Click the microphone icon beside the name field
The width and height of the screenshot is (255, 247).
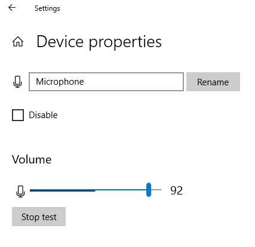pos(17,82)
